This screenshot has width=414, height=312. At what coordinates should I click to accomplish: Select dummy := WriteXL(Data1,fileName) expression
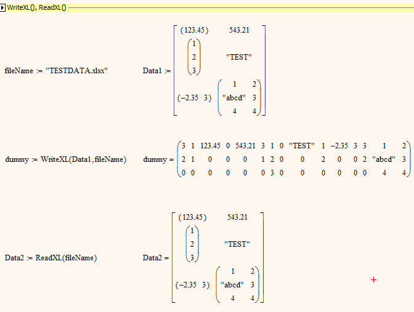pos(66,159)
